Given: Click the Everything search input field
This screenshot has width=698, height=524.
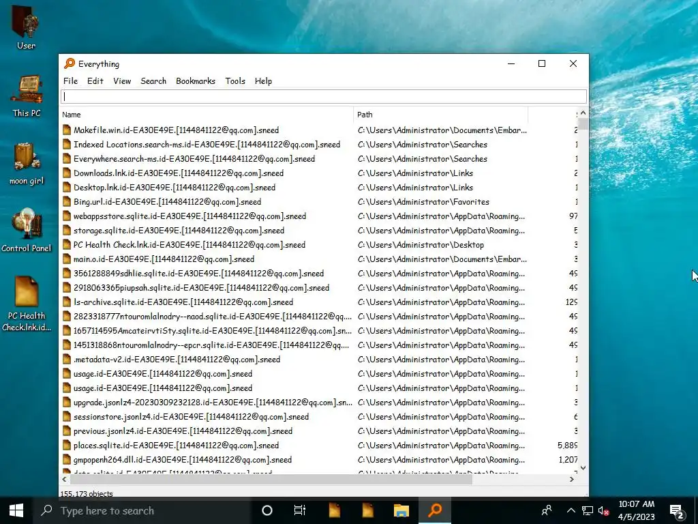Looking at the screenshot, I should point(324,96).
